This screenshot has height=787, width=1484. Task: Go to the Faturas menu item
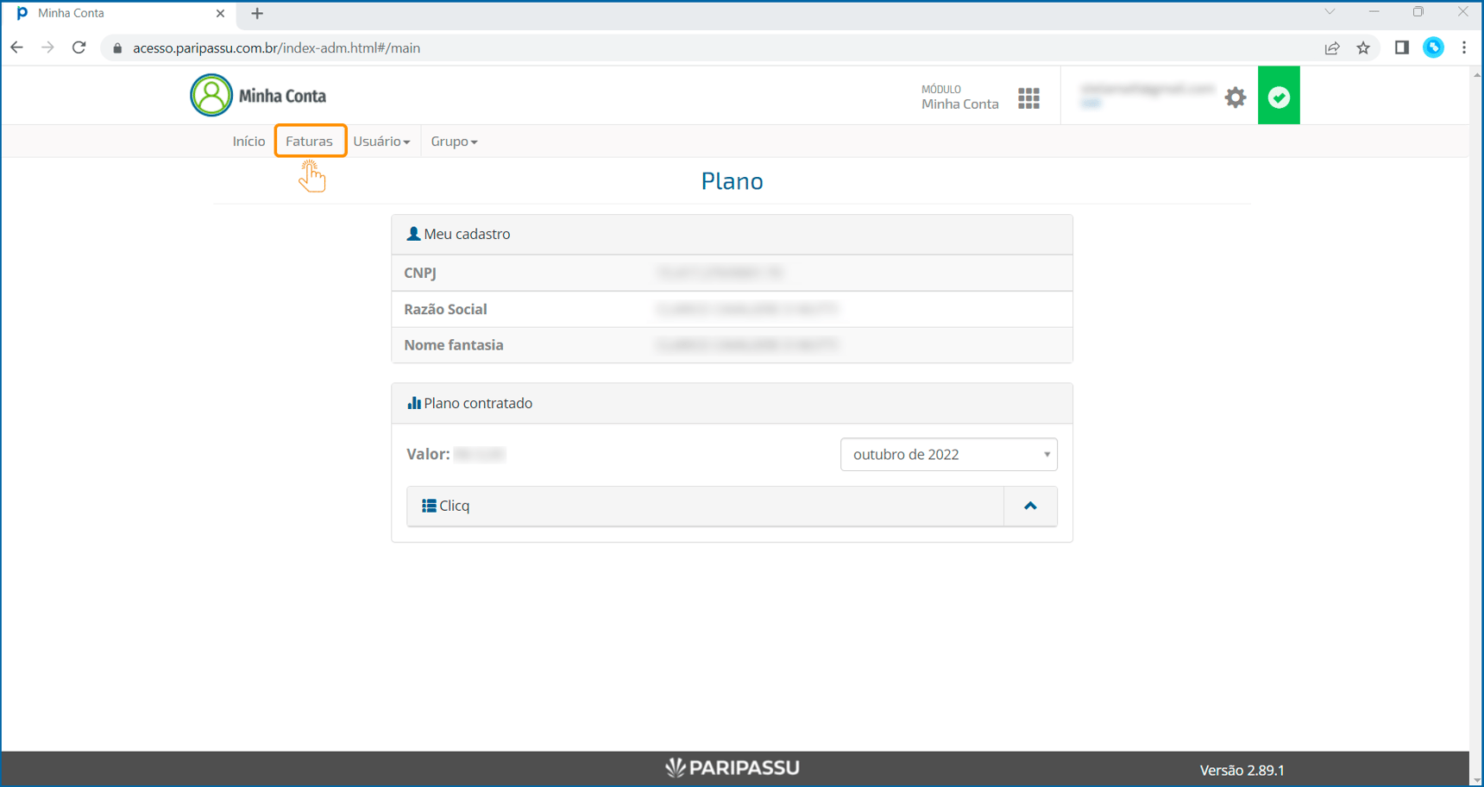coord(309,142)
